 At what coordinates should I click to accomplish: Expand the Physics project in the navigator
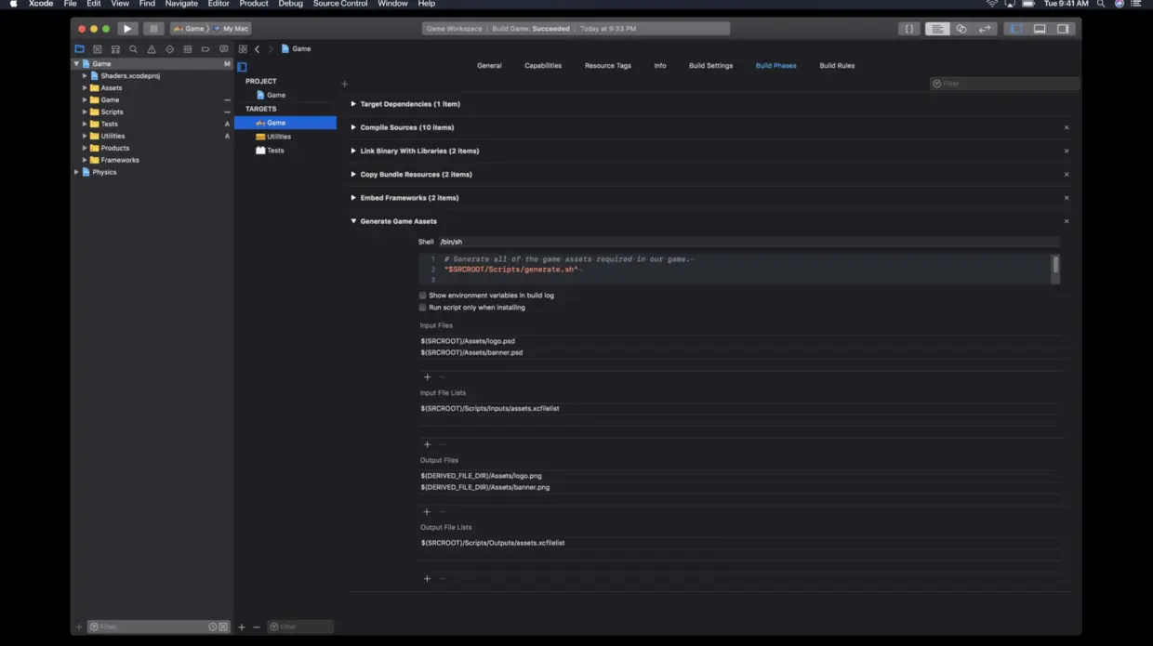(76, 172)
